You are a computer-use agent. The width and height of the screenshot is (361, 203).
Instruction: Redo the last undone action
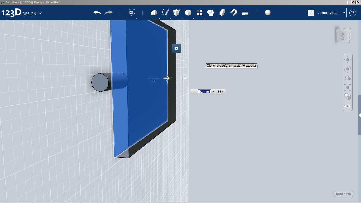[109, 13]
